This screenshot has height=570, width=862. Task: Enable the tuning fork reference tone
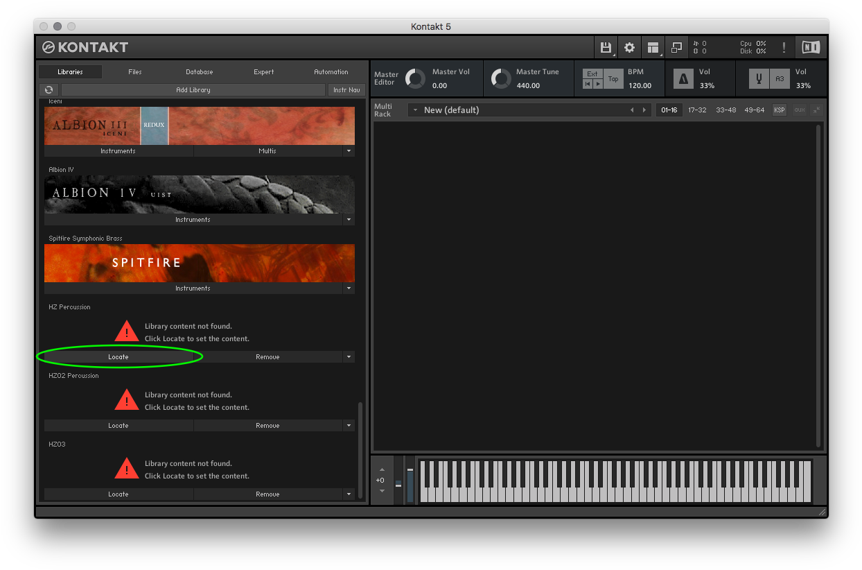coord(759,79)
